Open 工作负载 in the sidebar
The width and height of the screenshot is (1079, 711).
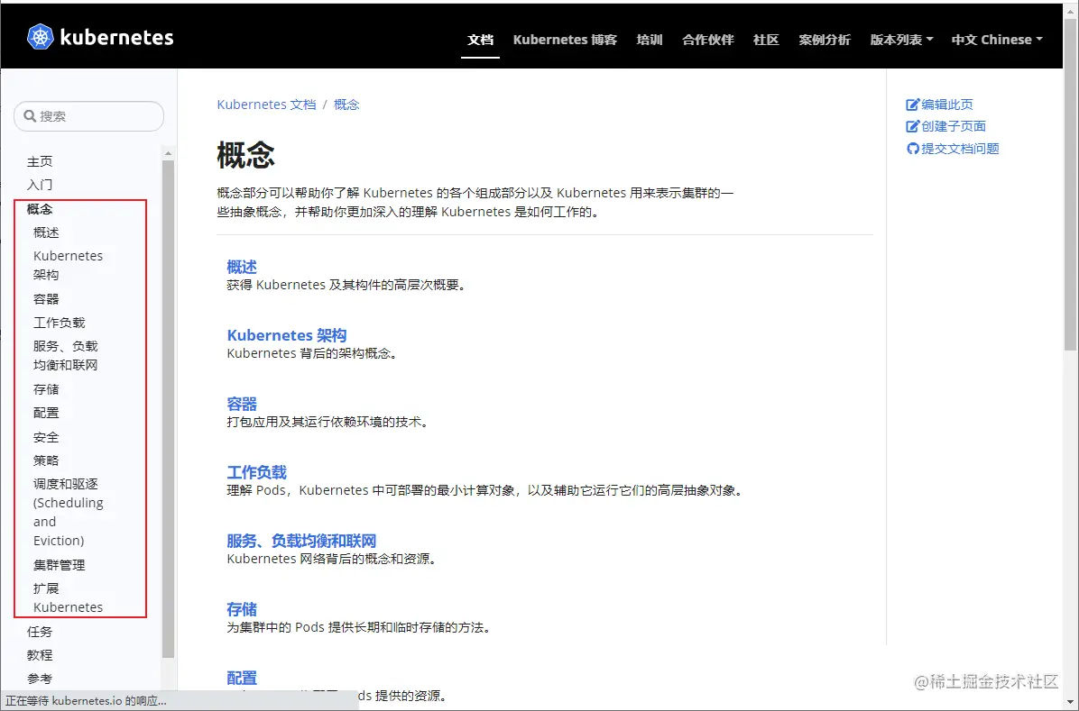coord(60,323)
